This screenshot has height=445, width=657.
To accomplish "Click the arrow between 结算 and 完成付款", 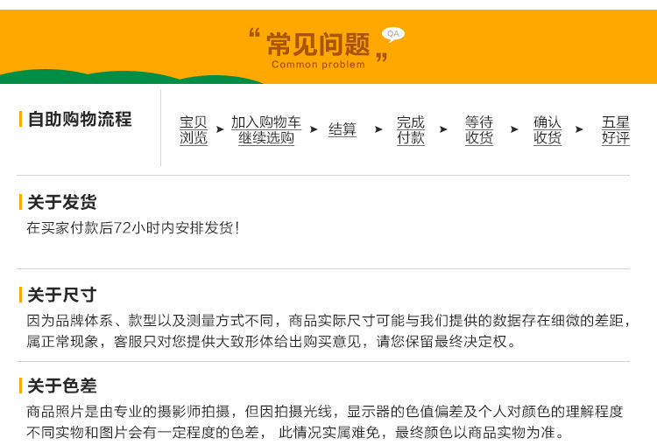I will tap(378, 129).
